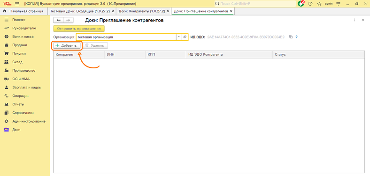Open Руководителю section

(25, 28)
